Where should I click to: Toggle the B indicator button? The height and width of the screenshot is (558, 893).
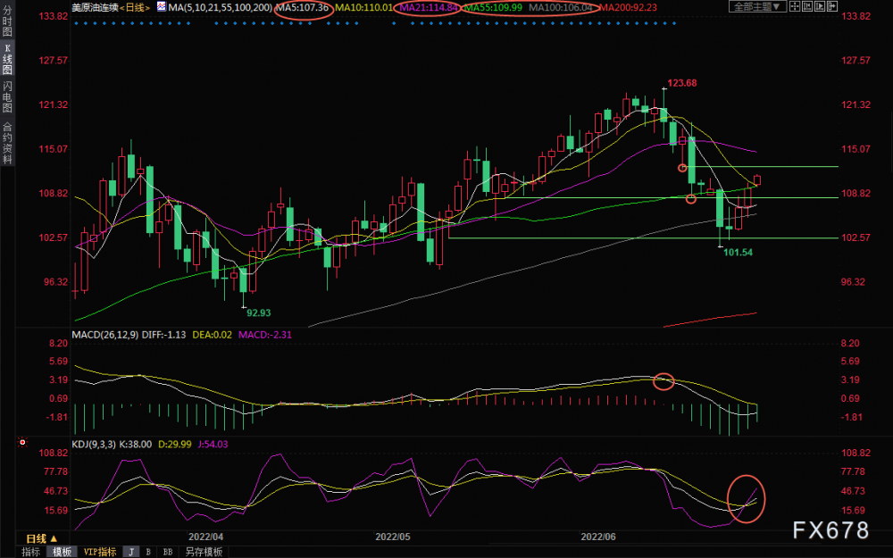coord(148,552)
